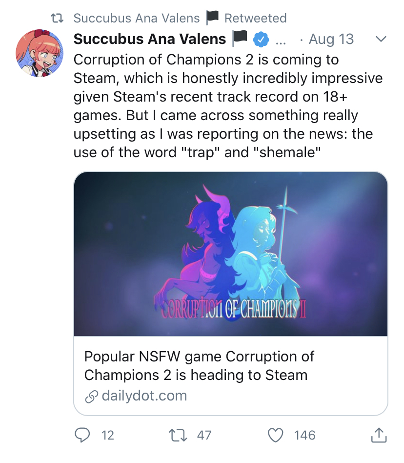The width and height of the screenshot is (404, 463).
Task: Open the author's anime avatar picture
Action: coord(40,53)
